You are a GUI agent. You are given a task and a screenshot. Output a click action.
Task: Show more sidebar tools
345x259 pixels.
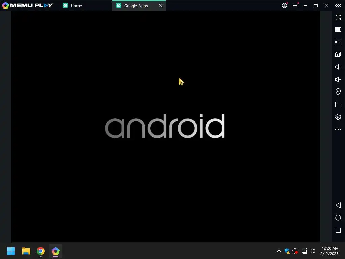coord(338,129)
